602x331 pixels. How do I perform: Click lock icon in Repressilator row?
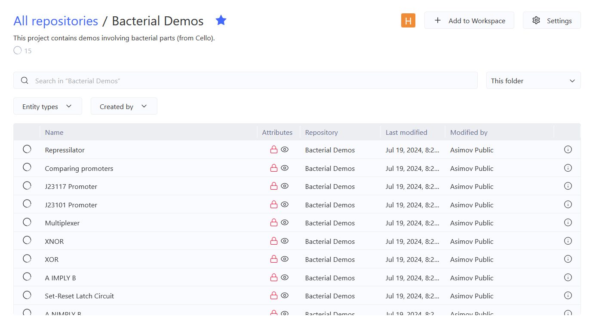[x=273, y=149]
